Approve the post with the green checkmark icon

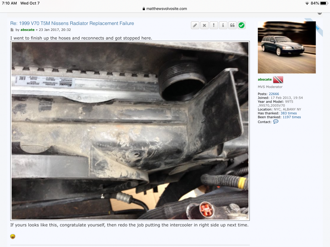coord(242,25)
